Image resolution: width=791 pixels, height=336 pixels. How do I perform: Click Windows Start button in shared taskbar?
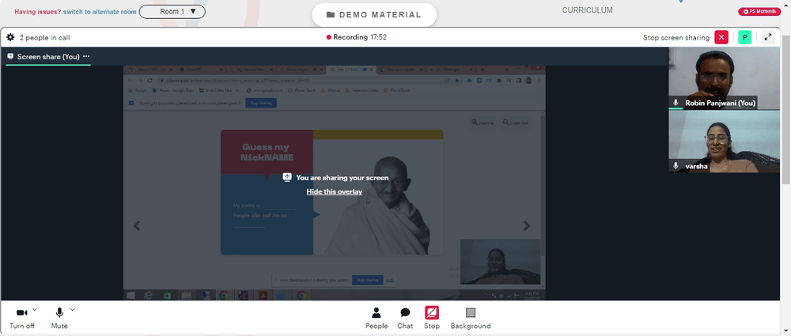[x=131, y=295]
